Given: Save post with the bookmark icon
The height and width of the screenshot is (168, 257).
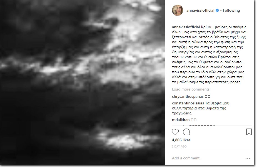Looking at the screenshot, I should tap(249, 132).
